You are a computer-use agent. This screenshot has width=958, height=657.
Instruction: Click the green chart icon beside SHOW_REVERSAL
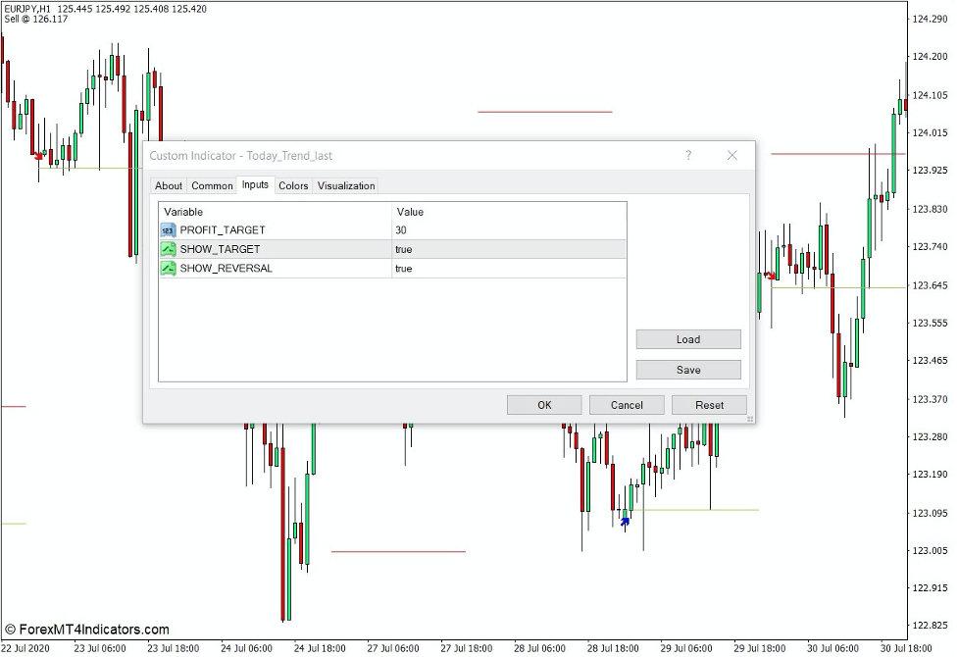coord(167,269)
